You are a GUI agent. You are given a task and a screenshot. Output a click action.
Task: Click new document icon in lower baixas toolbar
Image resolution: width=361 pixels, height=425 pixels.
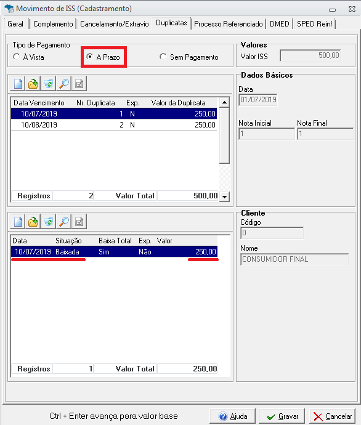(18, 222)
